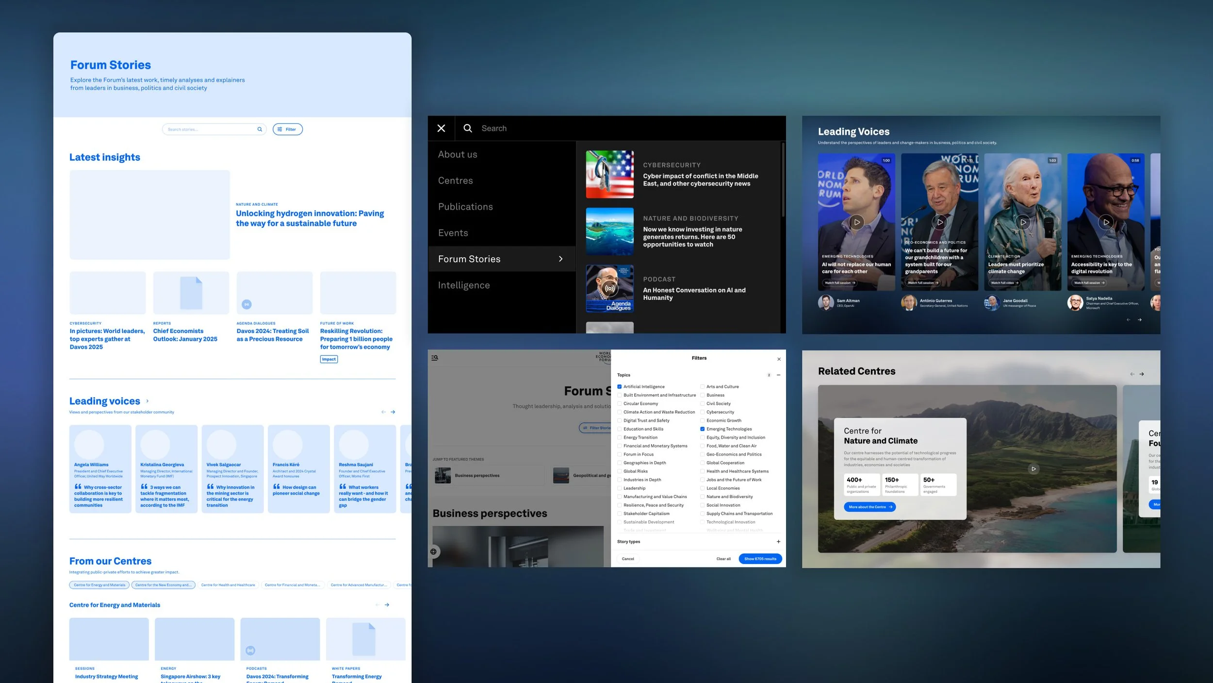
Task: Click next arrow in the Related Centres carousel
Action: pos(1142,374)
